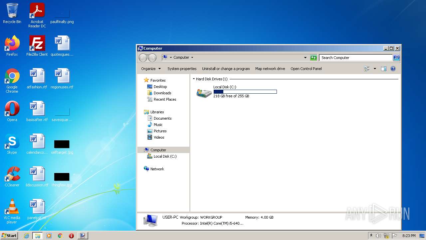Click the Action Center flag icon
This screenshot has height=240, width=426.
pos(394,236)
